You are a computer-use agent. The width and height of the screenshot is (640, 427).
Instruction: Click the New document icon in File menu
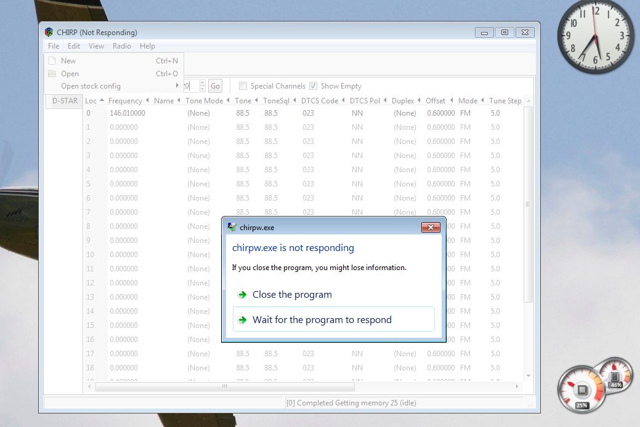click(52, 61)
